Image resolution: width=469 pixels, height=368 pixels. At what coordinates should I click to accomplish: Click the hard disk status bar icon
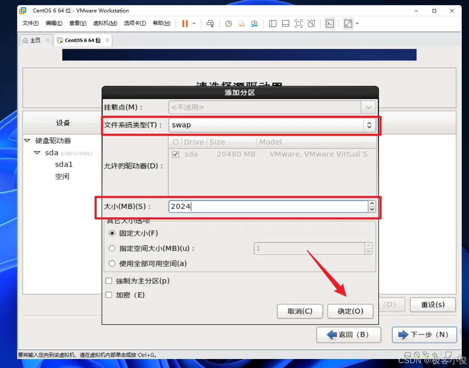click(x=407, y=355)
